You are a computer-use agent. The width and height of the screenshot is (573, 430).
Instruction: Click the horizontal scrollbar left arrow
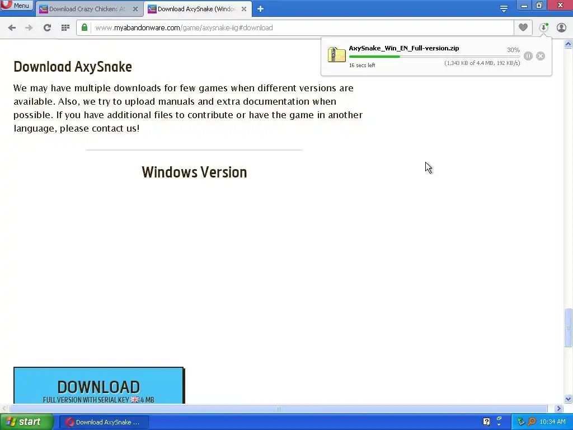click(x=4, y=408)
